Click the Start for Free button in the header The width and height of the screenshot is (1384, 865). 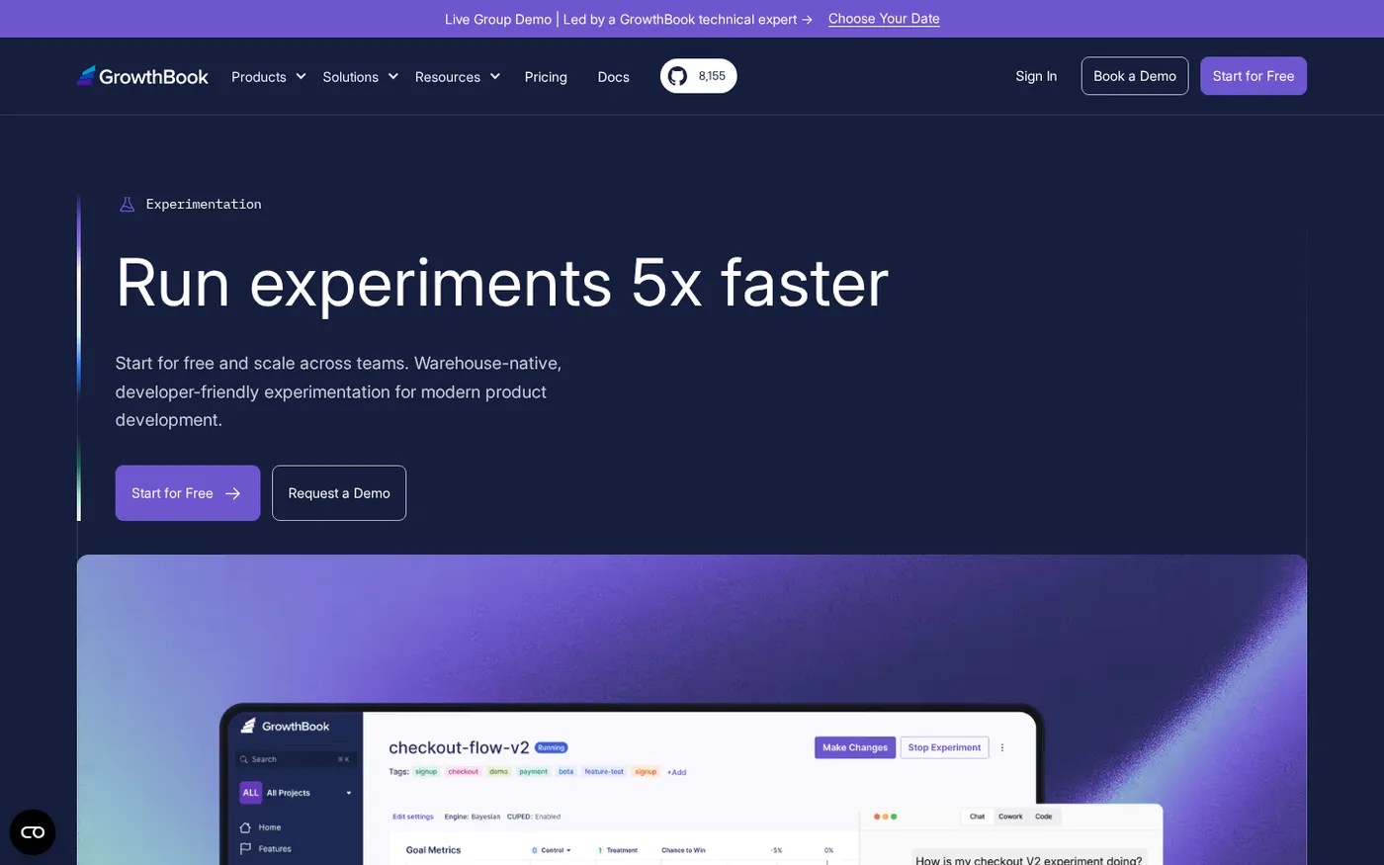pos(1254,76)
